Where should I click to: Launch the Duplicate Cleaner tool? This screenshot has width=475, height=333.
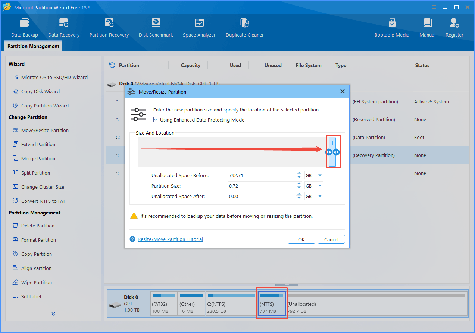[x=245, y=28]
